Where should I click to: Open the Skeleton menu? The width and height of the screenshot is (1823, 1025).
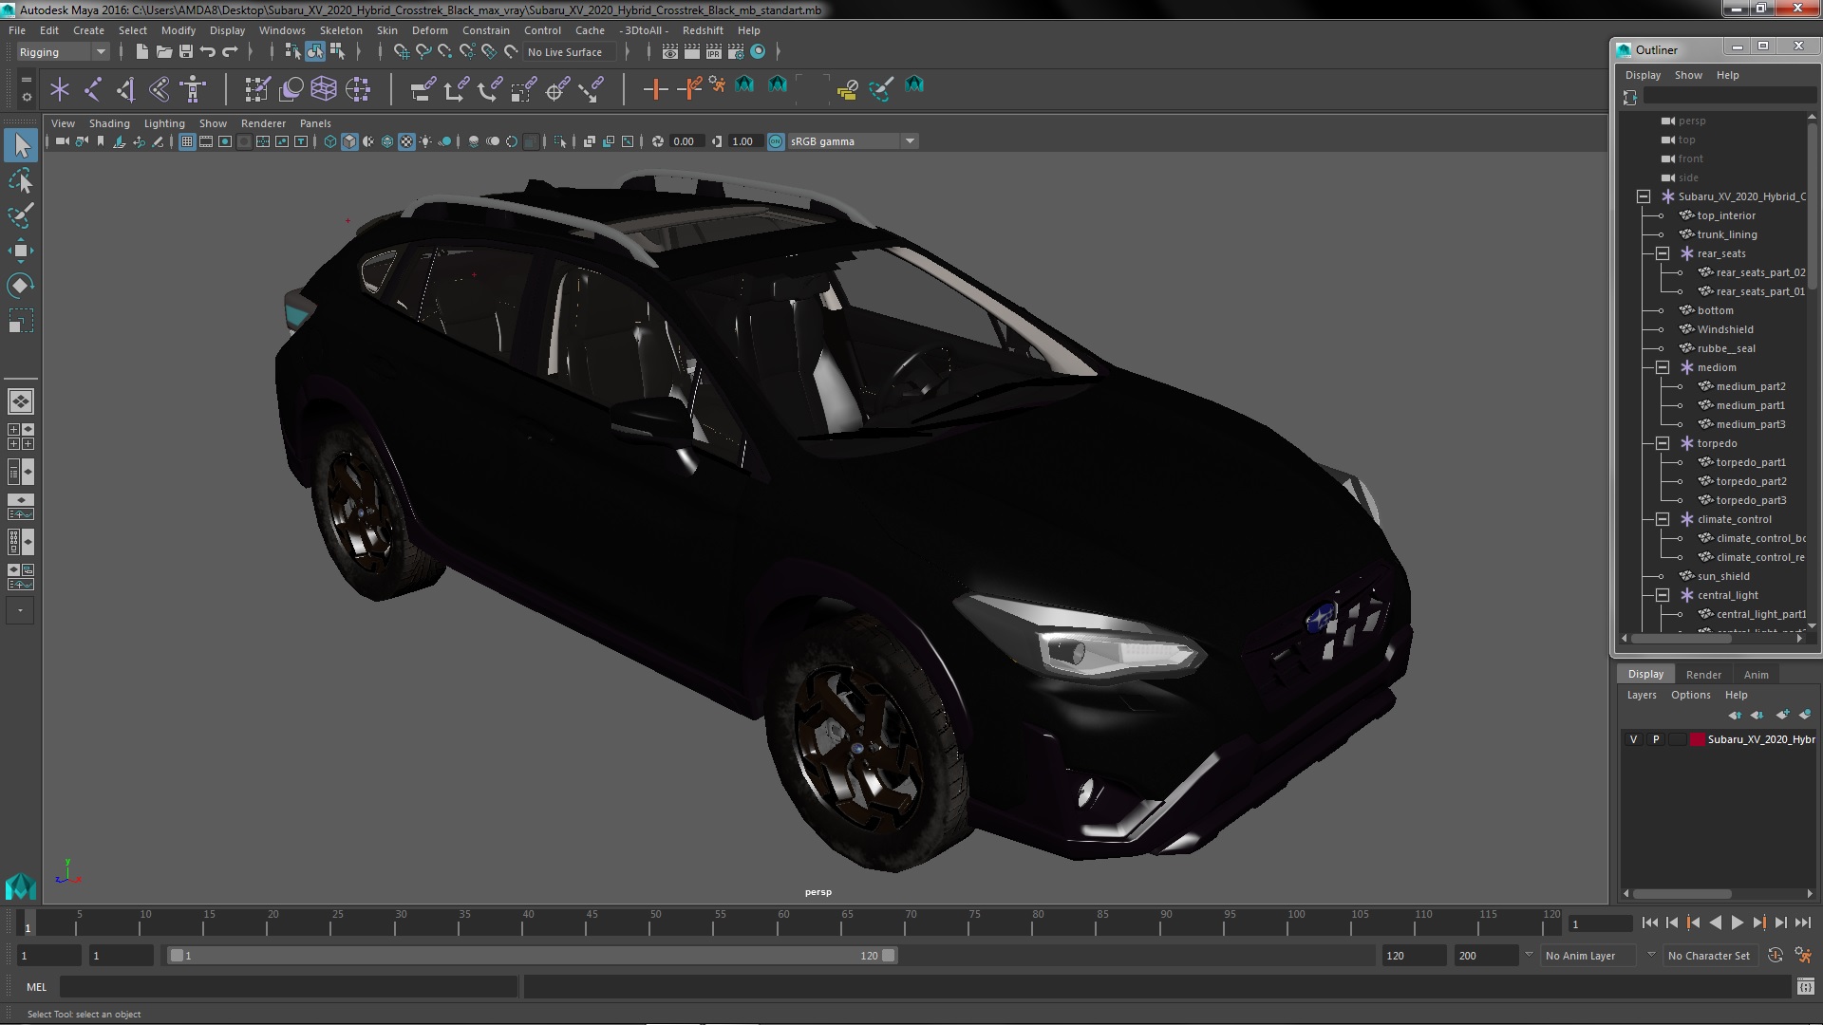pos(340,30)
